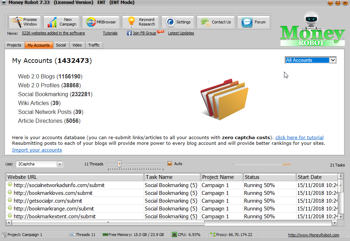This screenshot has height=241, width=350.
Task: Follow 'click here for tutorial' link
Action: [299, 137]
